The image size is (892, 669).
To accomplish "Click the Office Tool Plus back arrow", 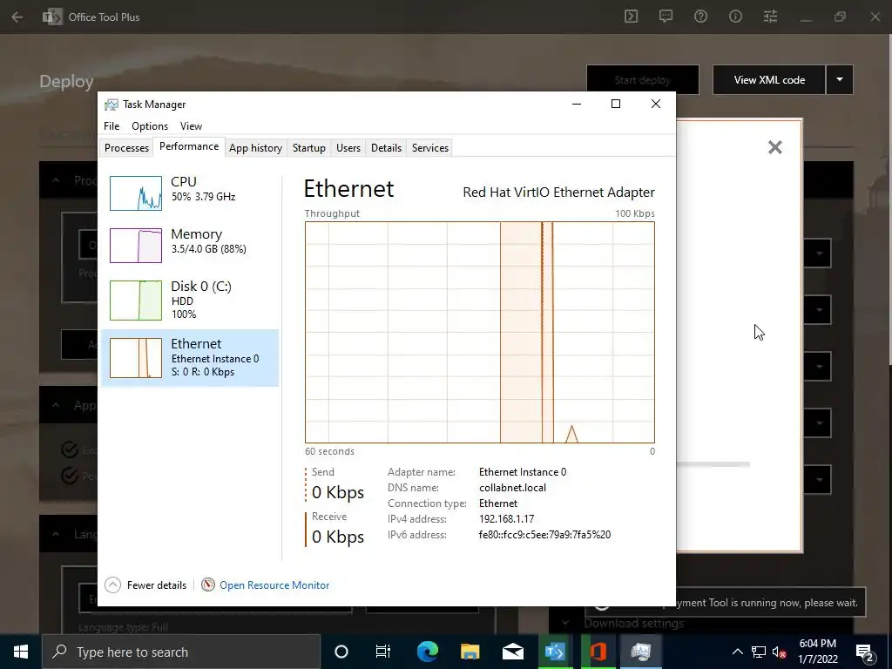I will [x=17, y=17].
